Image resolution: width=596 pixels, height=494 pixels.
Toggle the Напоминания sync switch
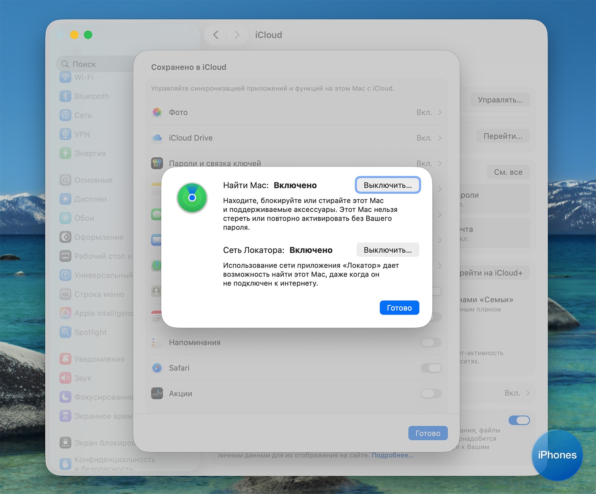tap(431, 342)
